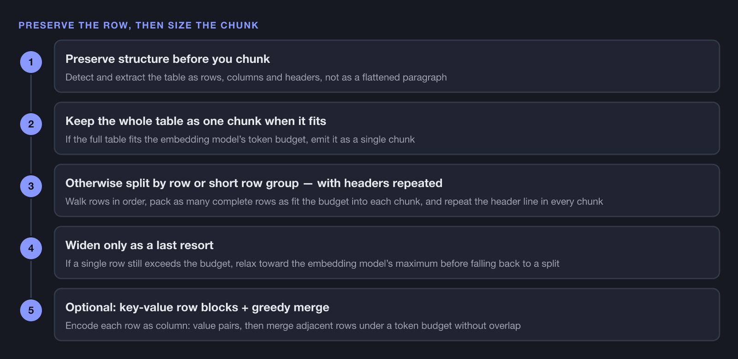Click the 'Preserve the row, then size the chunk' header
Viewport: 738px width, 359px height.
point(138,25)
